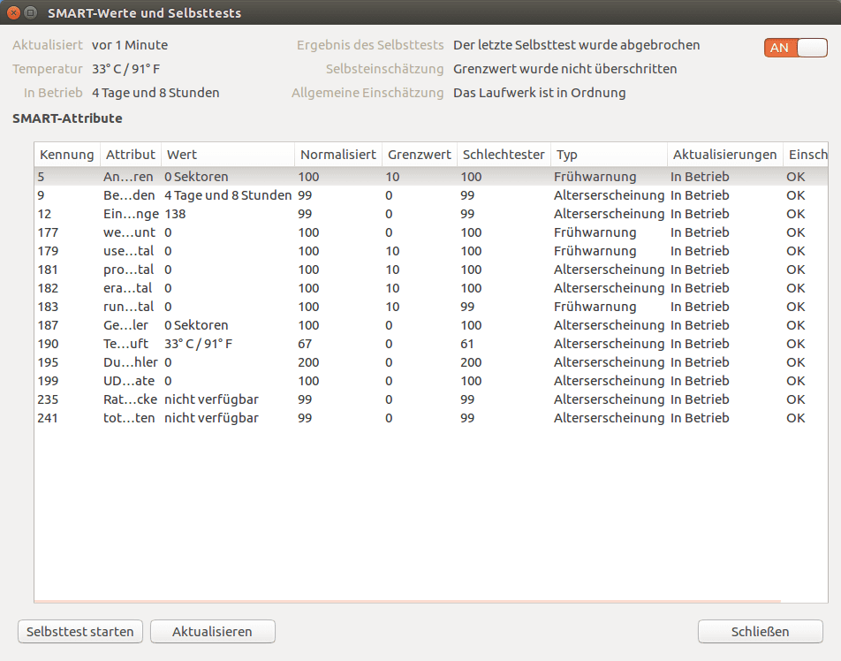Click the Aktualisieren button

(x=212, y=632)
